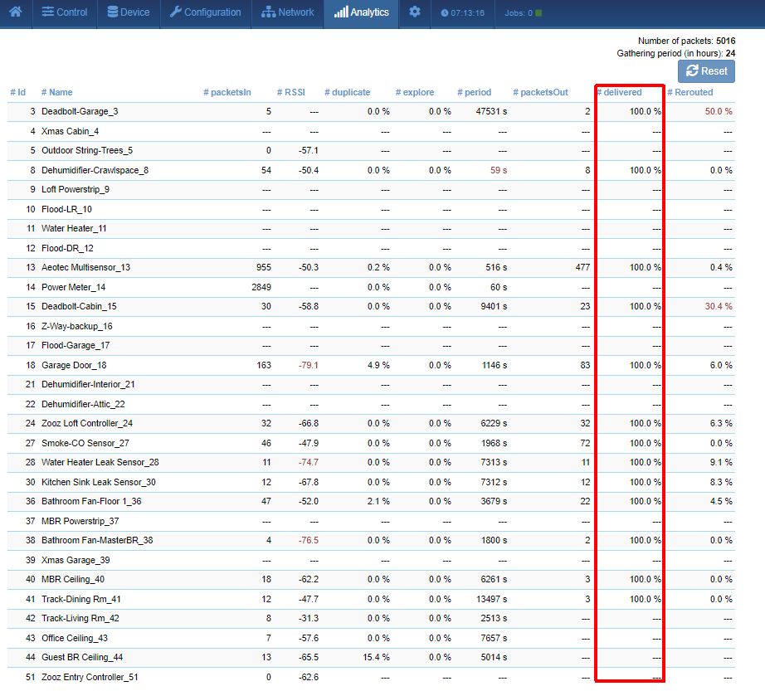Open the settings gear icon
Screen dimensions: 765x691
(415, 12)
